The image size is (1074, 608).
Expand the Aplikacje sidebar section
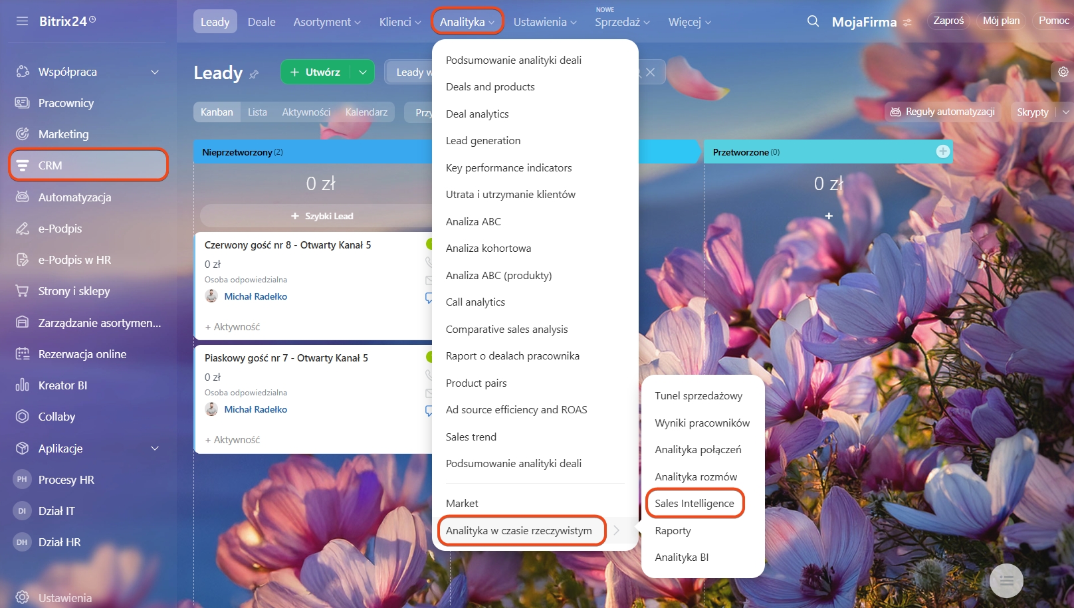click(155, 449)
